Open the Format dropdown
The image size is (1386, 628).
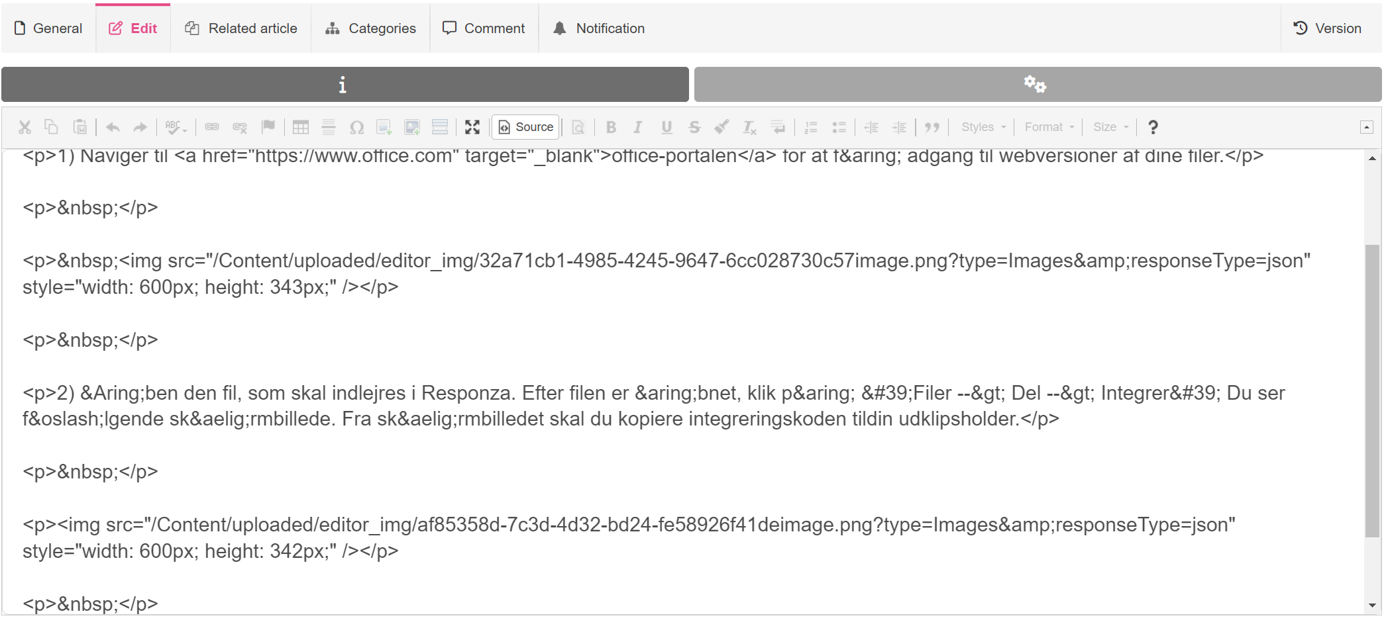pyautogui.click(x=1049, y=127)
